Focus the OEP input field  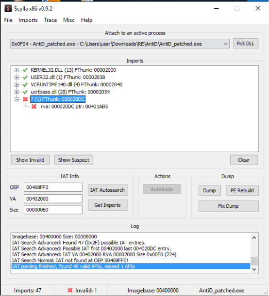pyautogui.click(x=53, y=187)
